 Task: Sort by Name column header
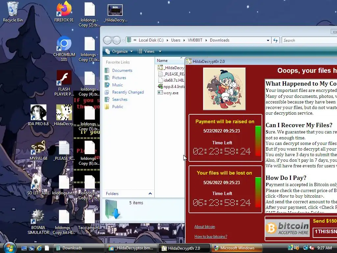[170, 61]
